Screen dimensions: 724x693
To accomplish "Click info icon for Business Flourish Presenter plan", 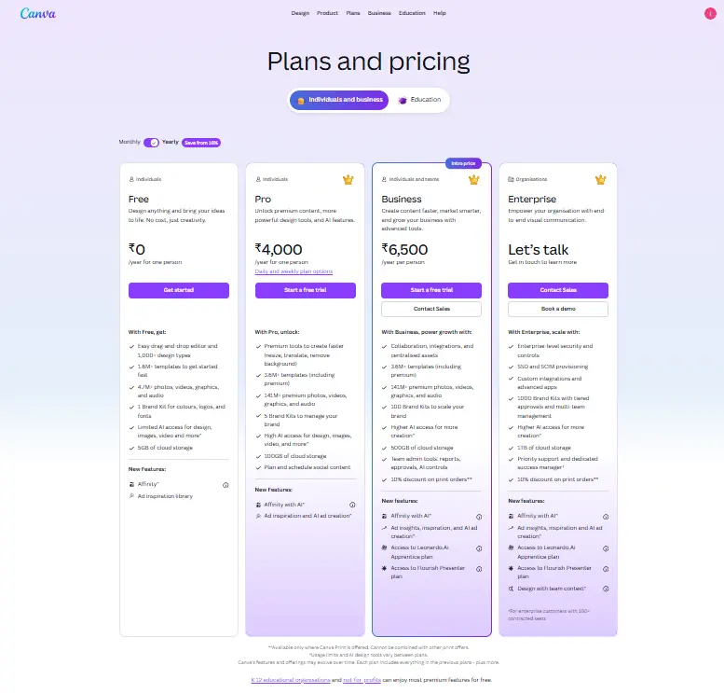I will pos(478,568).
